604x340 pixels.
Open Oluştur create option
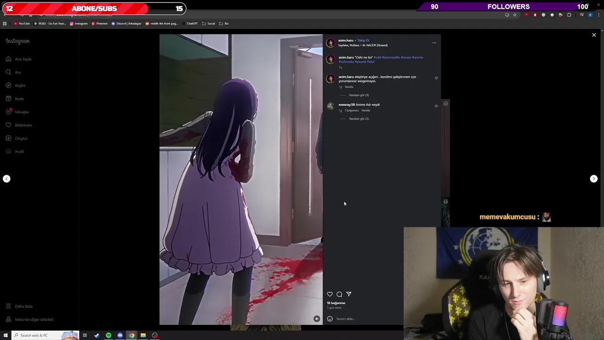point(17,138)
